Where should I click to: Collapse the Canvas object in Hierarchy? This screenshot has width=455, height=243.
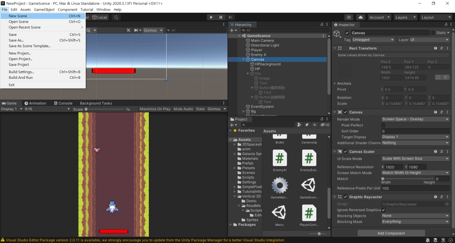243,59
